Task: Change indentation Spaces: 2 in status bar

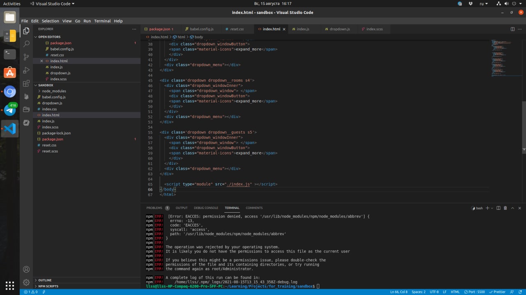Action: click(x=418, y=292)
